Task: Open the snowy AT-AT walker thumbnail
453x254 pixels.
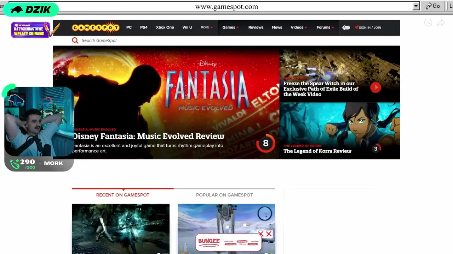Action: 226,219
